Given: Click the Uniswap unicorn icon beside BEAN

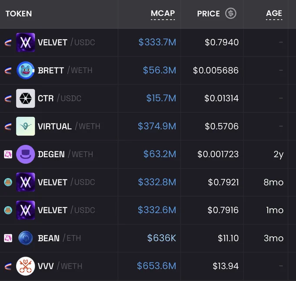Looking at the screenshot, I should (8, 238).
